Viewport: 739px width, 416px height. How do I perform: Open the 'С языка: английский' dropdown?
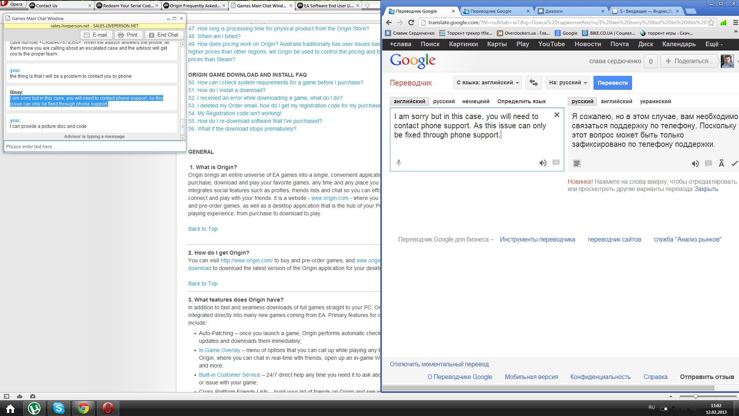[x=488, y=83]
